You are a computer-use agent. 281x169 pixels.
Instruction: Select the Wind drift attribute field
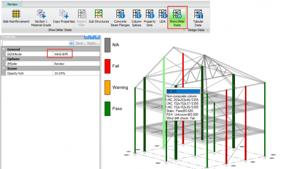pyautogui.click(x=76, y=54)
